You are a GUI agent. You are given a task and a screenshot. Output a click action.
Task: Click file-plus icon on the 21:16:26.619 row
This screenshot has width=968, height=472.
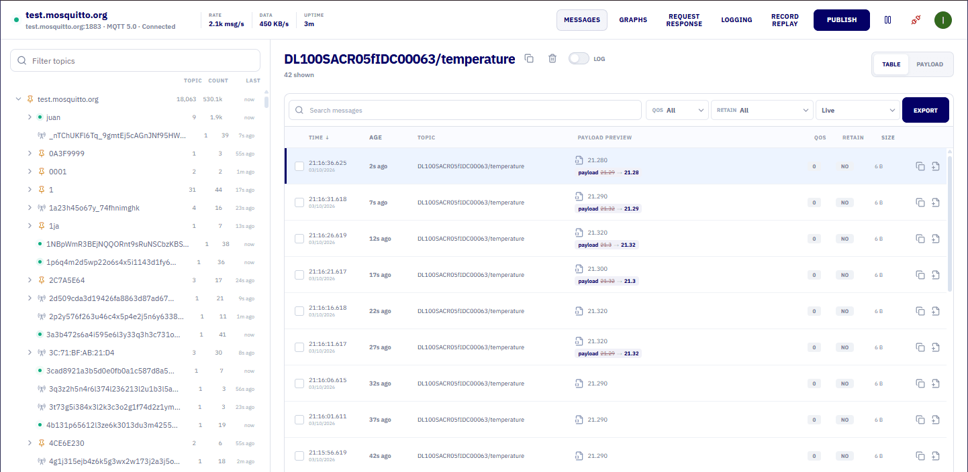coord(936,239)
